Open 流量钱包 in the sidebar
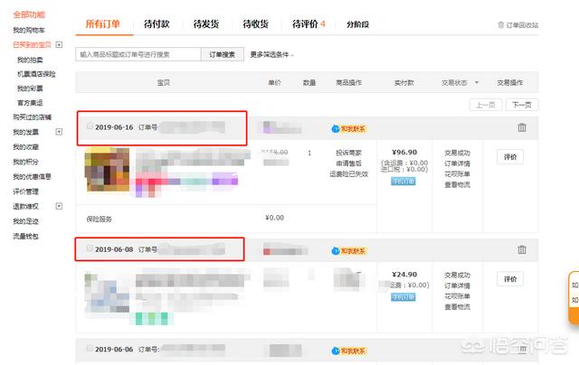The image size is (579, 365). 26,236
